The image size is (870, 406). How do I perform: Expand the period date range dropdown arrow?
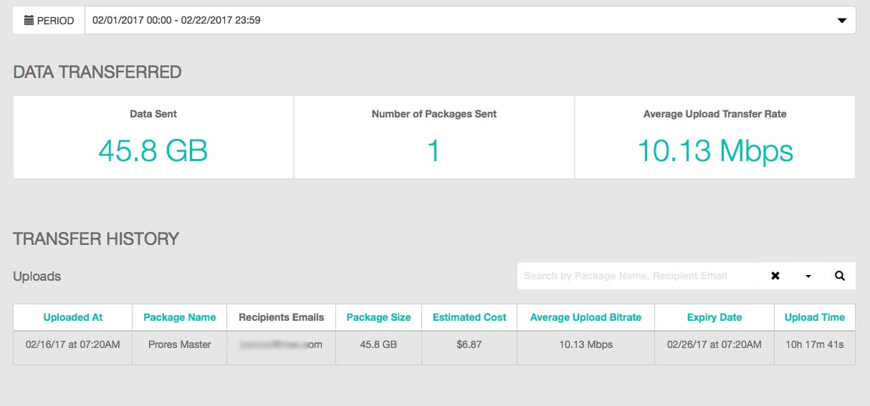click(x=842, y=21)
